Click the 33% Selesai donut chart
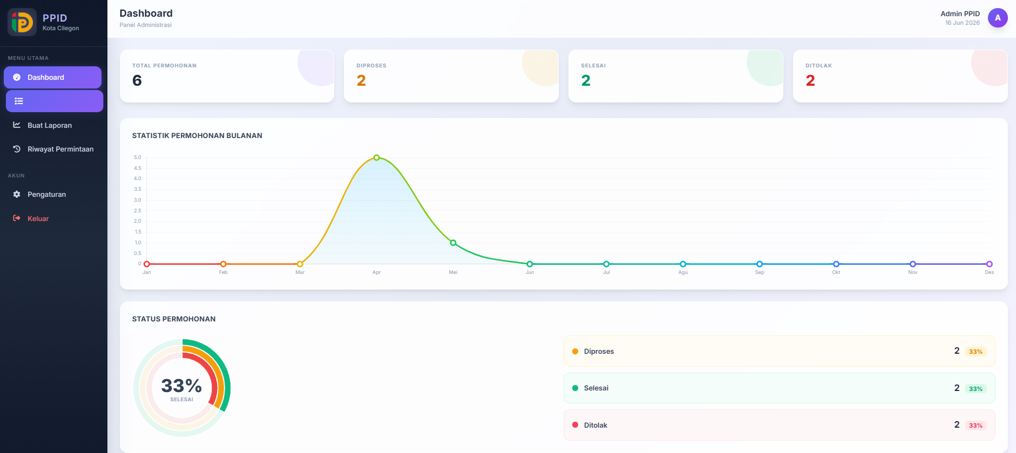Screen dimensions: 1016x453 point(182,388)
